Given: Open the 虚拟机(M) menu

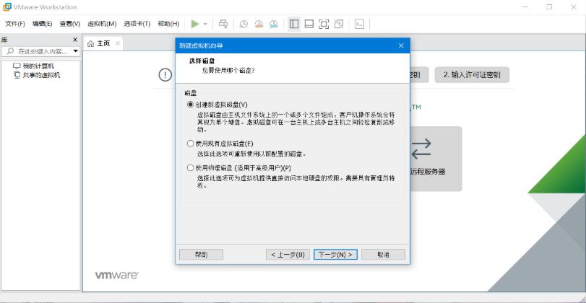Looking at the screenshot, I should pyautogui.click(x=102, y=24).
